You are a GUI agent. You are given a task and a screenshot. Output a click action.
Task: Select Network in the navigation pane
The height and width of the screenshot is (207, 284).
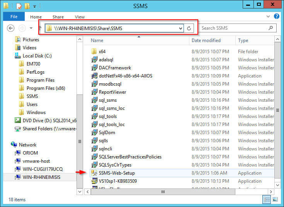pos(27,145)
